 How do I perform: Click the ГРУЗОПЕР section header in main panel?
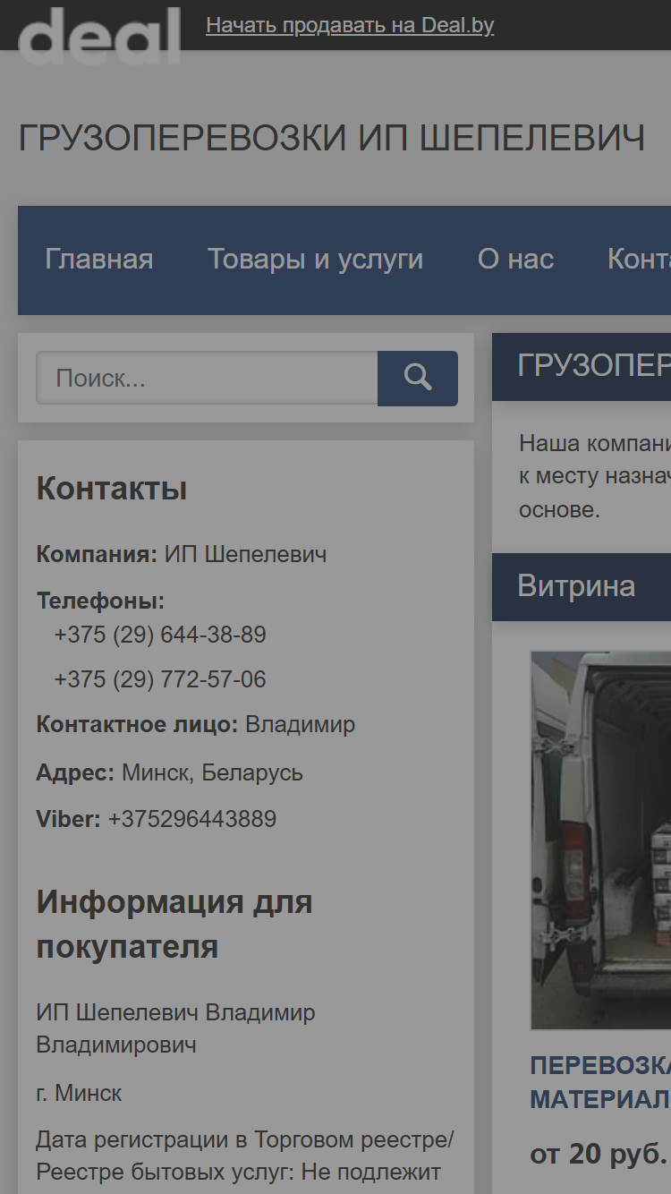click(582, 367)
